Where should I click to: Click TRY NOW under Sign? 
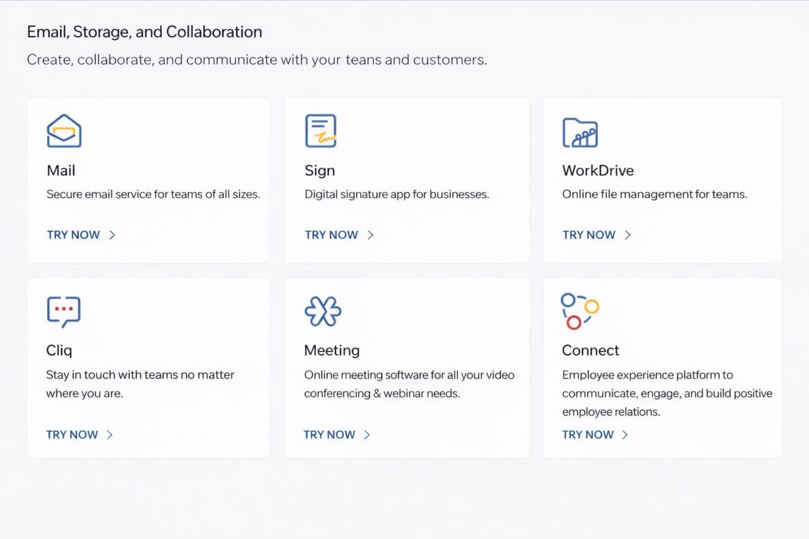[x=331, y=234]
